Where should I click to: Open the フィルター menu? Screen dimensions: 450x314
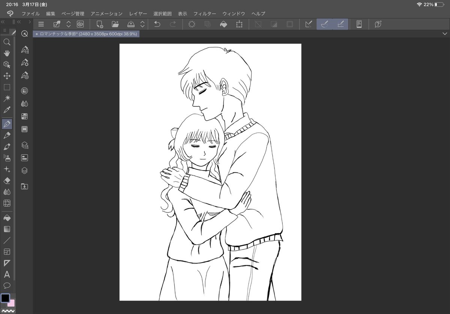pyautogui.click(x=204, y=13)
